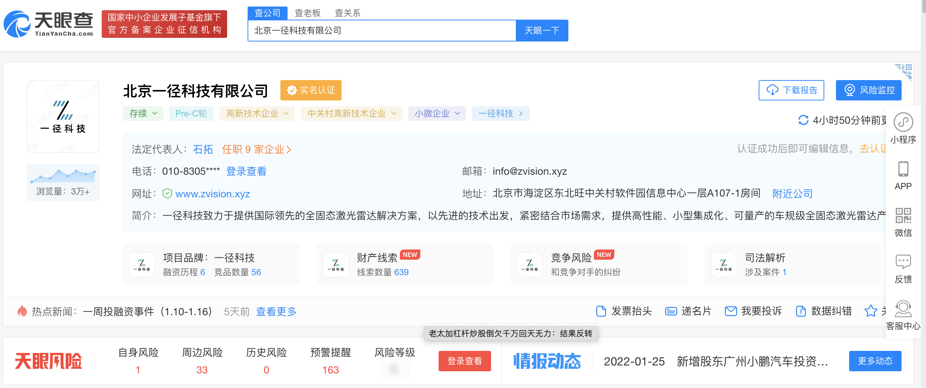Open the 一径科技 brand tag
This screenshot has height=388, width=926.
pyautogui.click(x=501, y=114)
